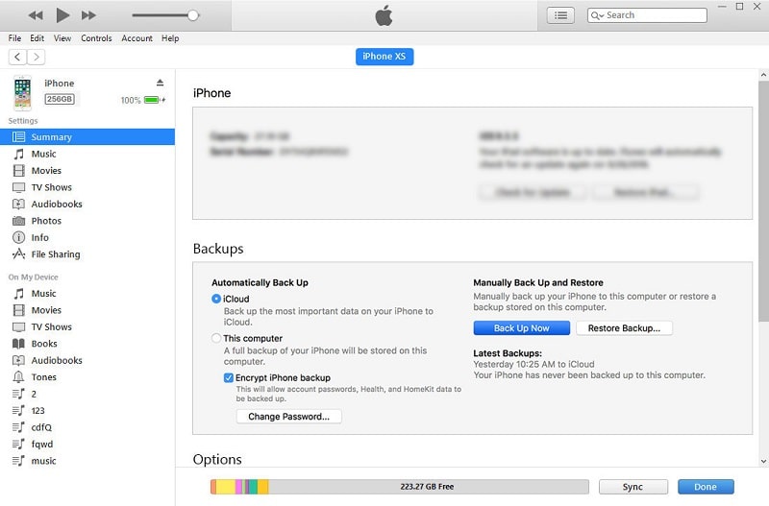This screenshot has width=769, height=506.
Task: Click the Restore Backup button
Action: click(x=624, y=328)
